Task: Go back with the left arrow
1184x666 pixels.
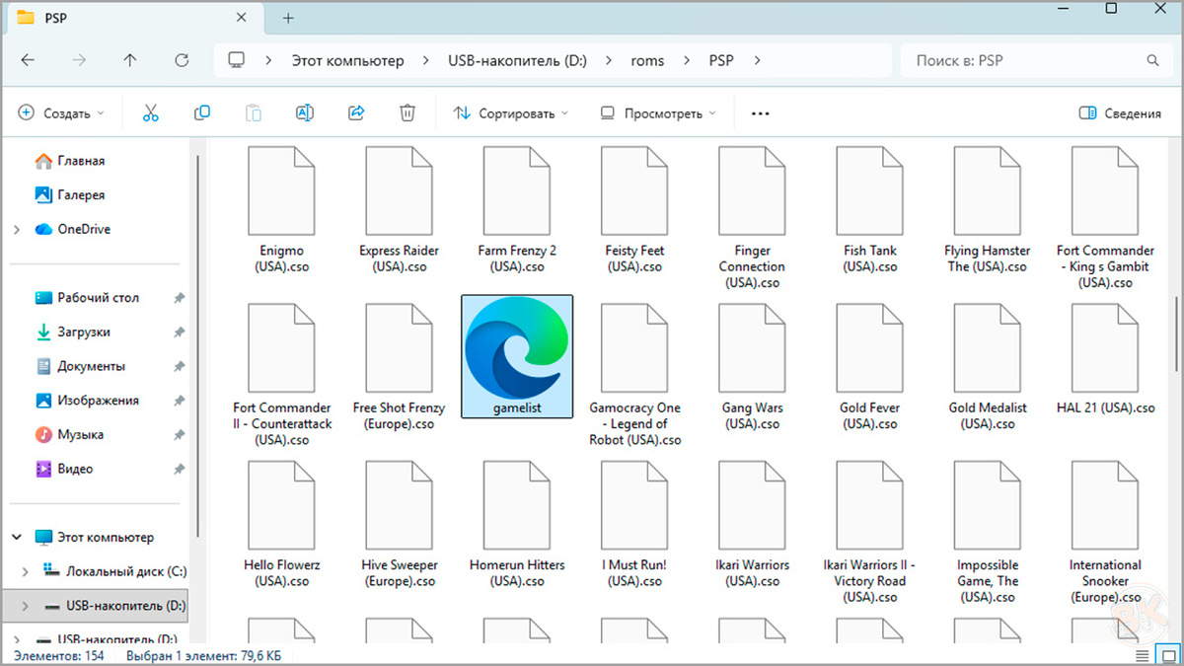Action: pyautogui.click(x=28, y=60)
